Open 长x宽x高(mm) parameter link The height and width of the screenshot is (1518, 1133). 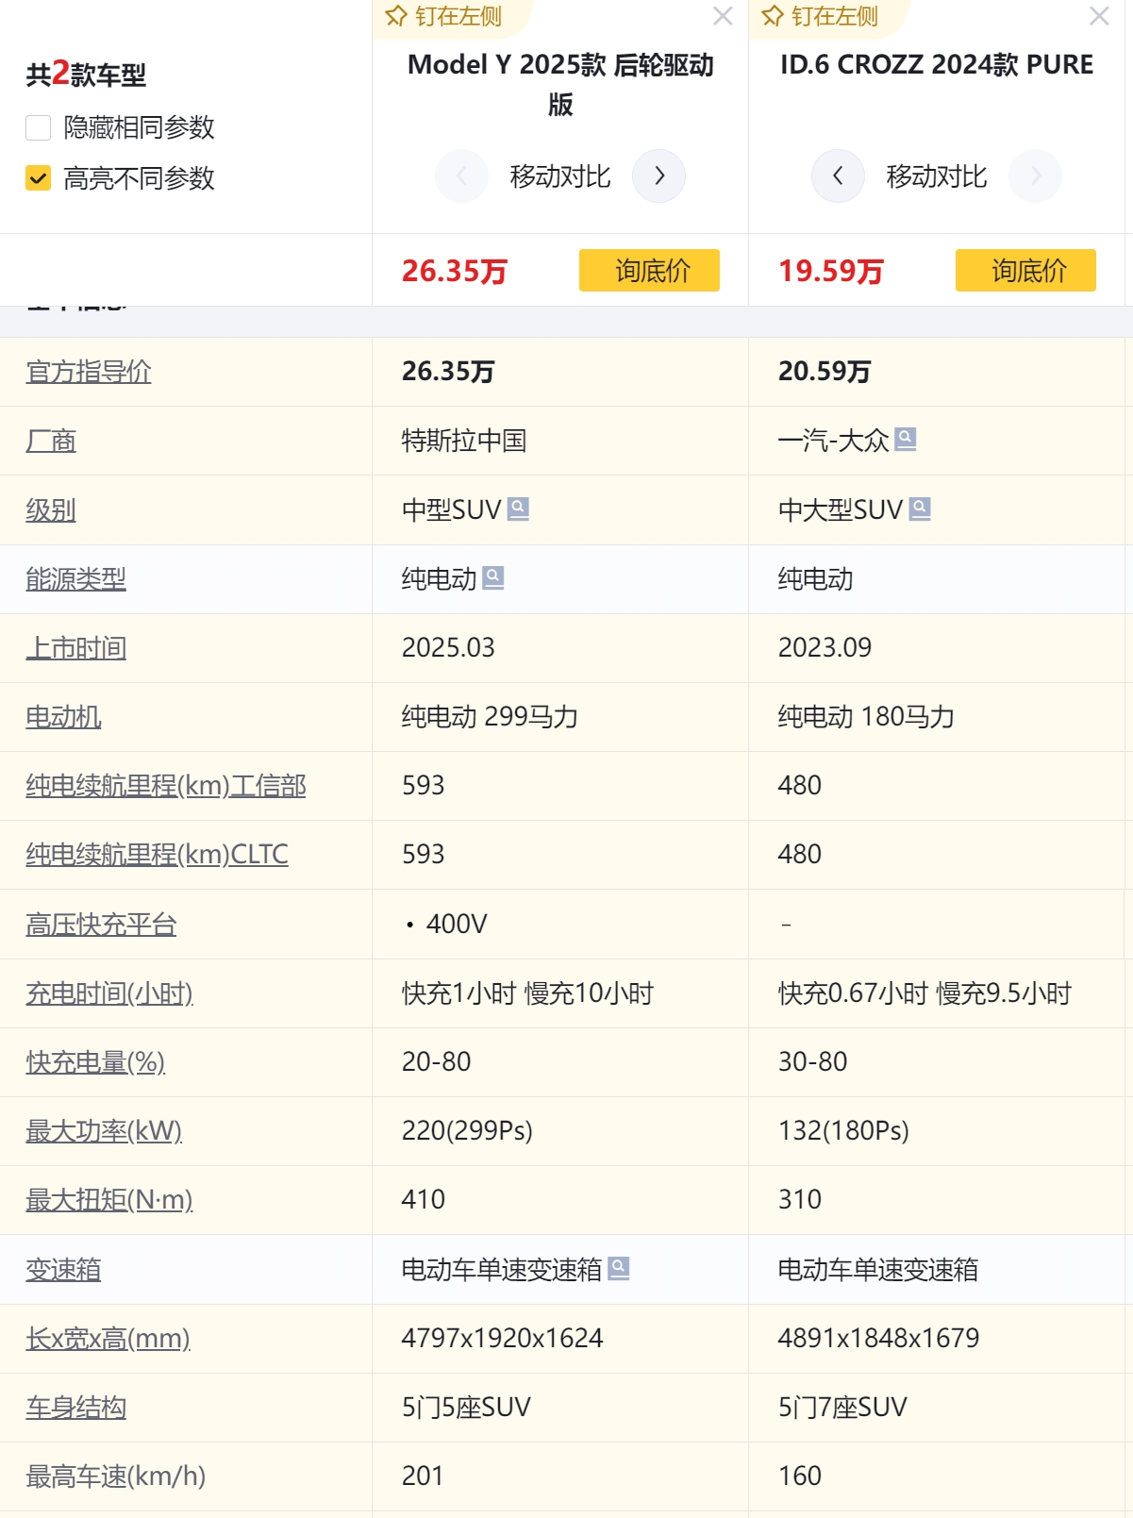pos(108,1339)
